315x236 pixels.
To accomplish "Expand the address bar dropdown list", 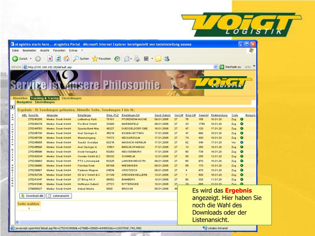I will pos(215,67).
